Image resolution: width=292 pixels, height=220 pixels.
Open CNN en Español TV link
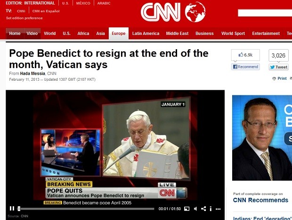coord(46,11)
